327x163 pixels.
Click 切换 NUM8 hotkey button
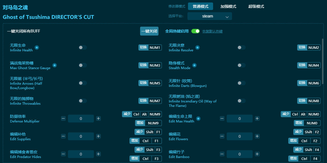coord(309,101)
